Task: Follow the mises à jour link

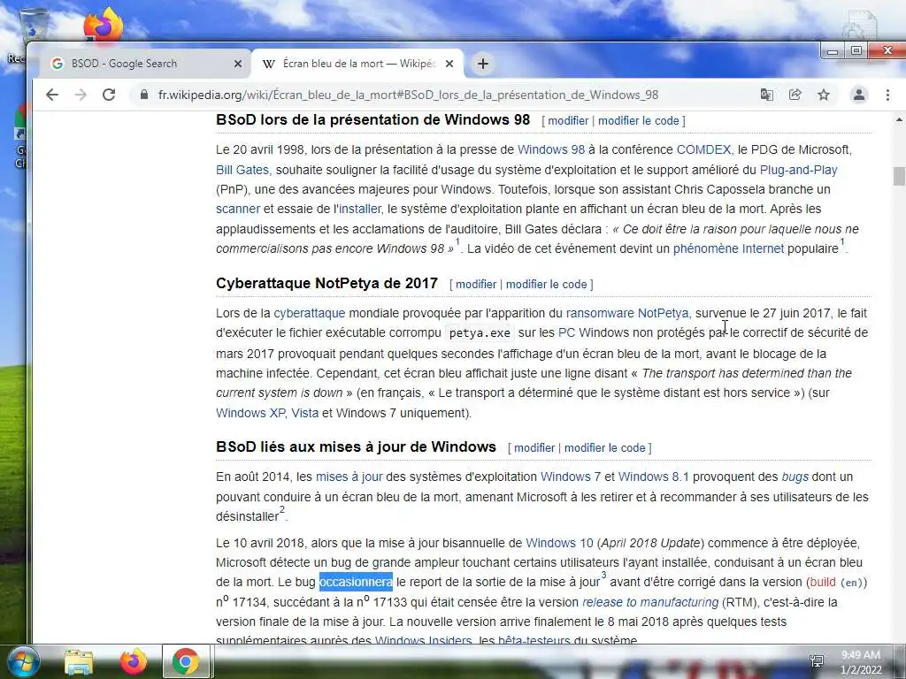Action: 349,477
